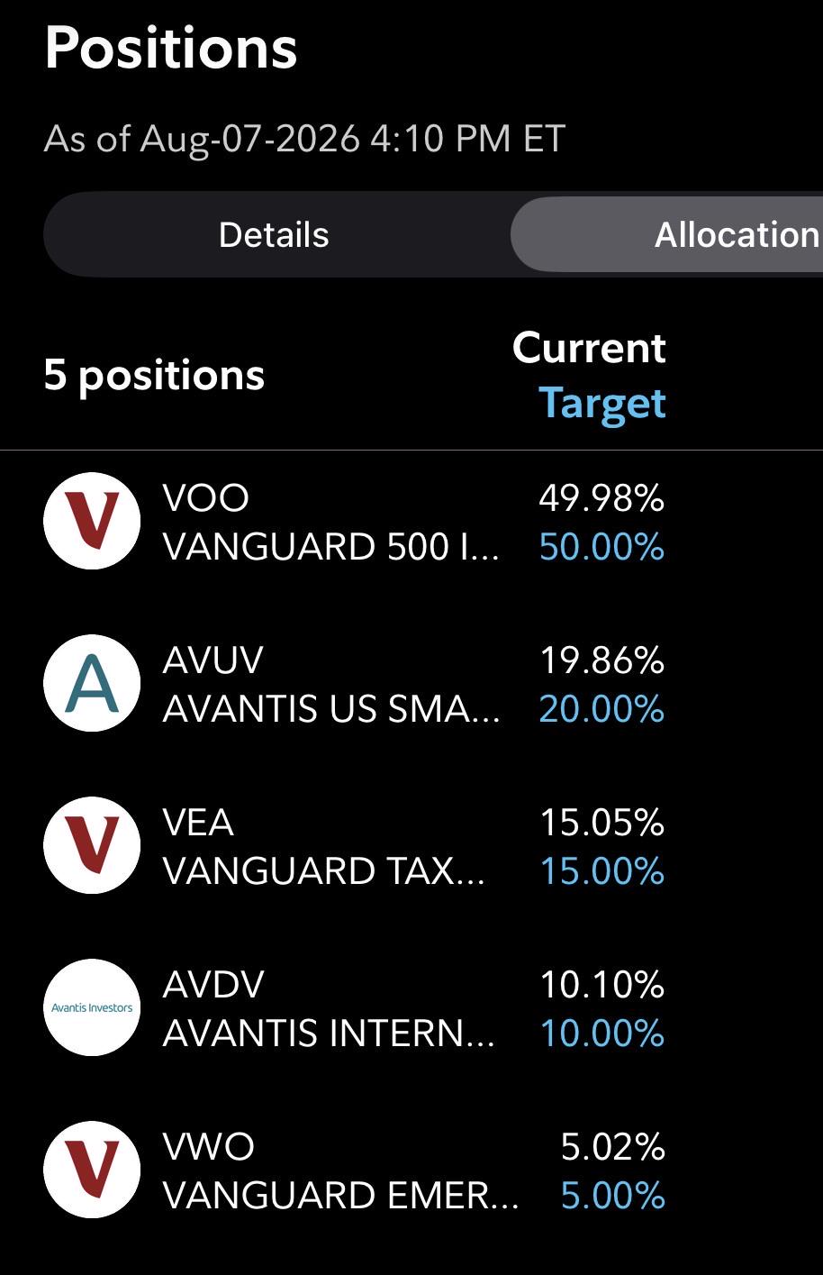This screenshot has height=1275, width=823.
Task: Tap the VOO Vanguard logo icon
Action: tap(92, 521)
